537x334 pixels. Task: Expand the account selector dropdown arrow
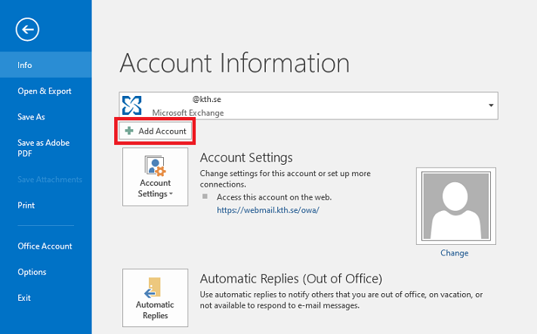click(491, 106)
